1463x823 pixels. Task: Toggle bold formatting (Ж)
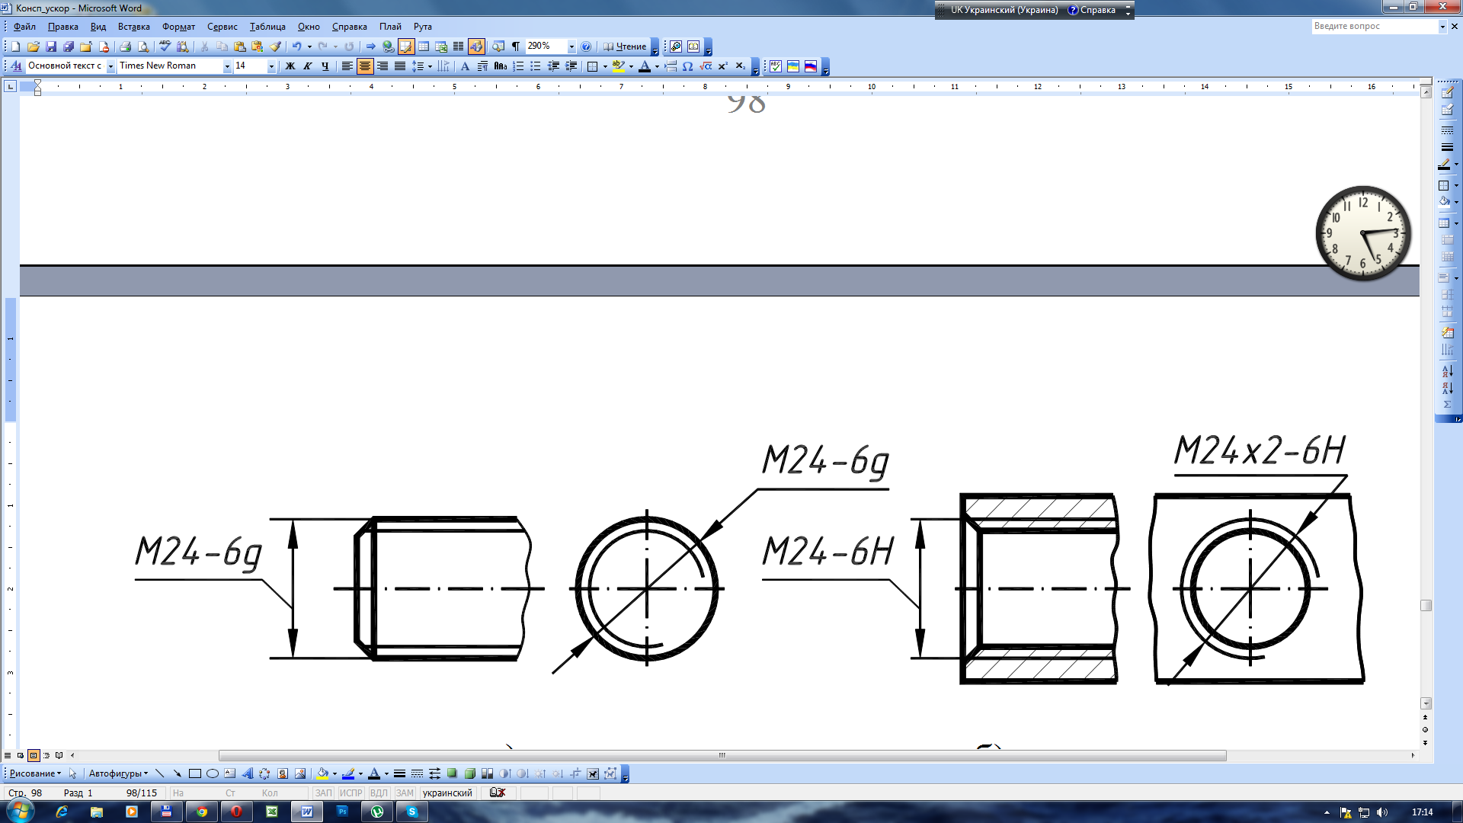point(290,66)
